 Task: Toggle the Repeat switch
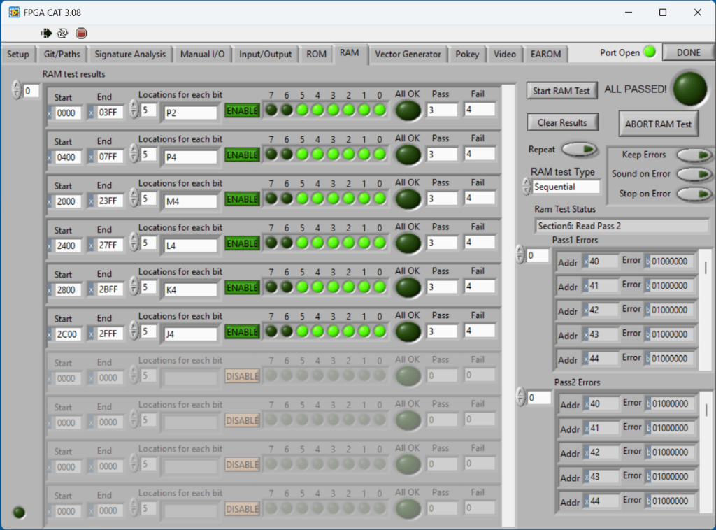coord(580,149)
